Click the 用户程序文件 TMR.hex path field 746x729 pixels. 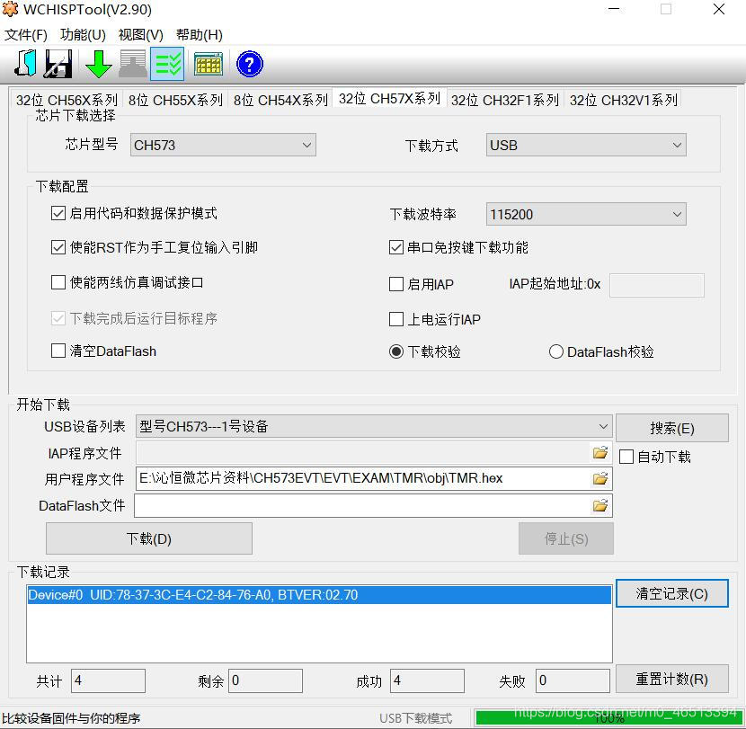(x=363, y=478)
